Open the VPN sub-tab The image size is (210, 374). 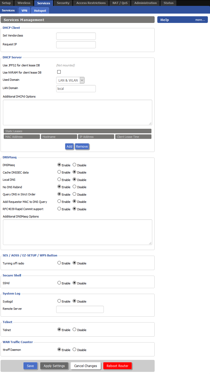click(24, 11)
